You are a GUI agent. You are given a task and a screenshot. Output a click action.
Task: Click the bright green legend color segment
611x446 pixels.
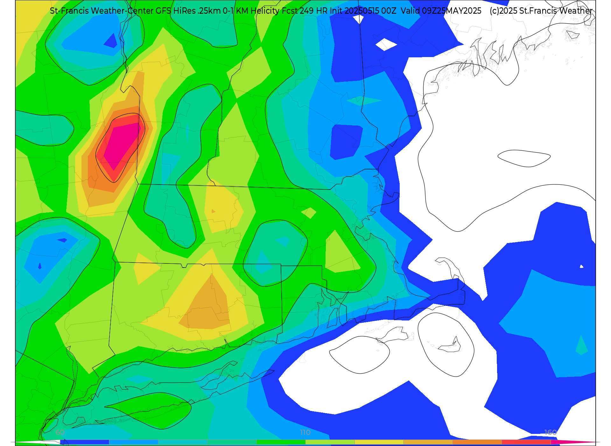(x=281, y=442)
